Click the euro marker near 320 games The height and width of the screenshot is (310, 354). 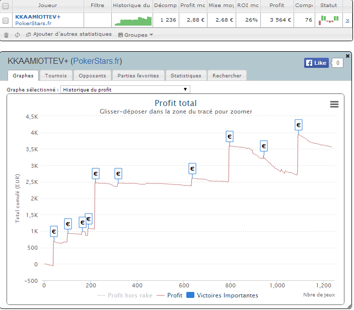(x=118, y=173)
